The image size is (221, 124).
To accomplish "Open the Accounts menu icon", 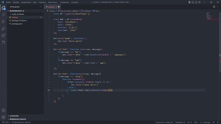I will coord(3,110).
